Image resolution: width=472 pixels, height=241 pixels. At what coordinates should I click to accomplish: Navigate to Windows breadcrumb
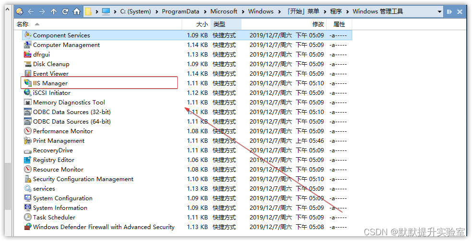click(261, 11)
